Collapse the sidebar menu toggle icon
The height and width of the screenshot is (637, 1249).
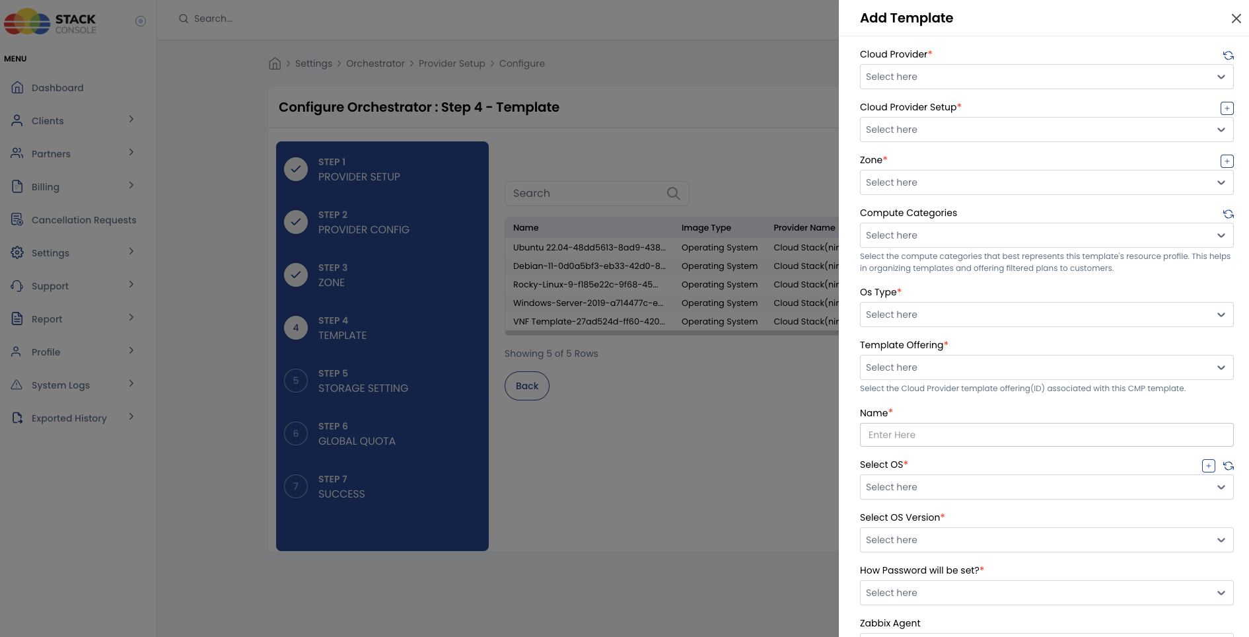coord(141,21)
